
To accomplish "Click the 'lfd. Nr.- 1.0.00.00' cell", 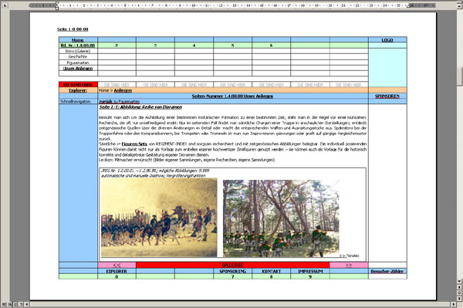I will (x=78, y=46).
